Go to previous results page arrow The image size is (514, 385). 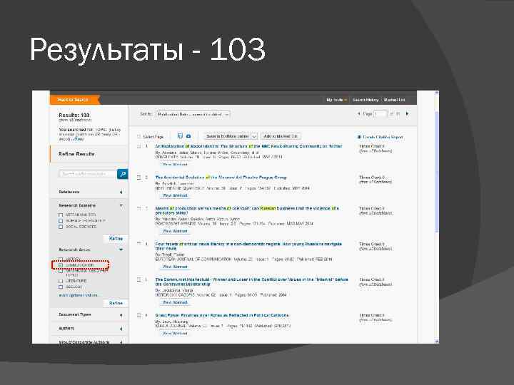pyautogui.click(x=358, y=113)
